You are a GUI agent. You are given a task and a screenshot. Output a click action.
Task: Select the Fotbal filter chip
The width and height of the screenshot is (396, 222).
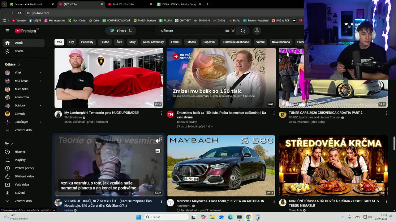[175, 42]
